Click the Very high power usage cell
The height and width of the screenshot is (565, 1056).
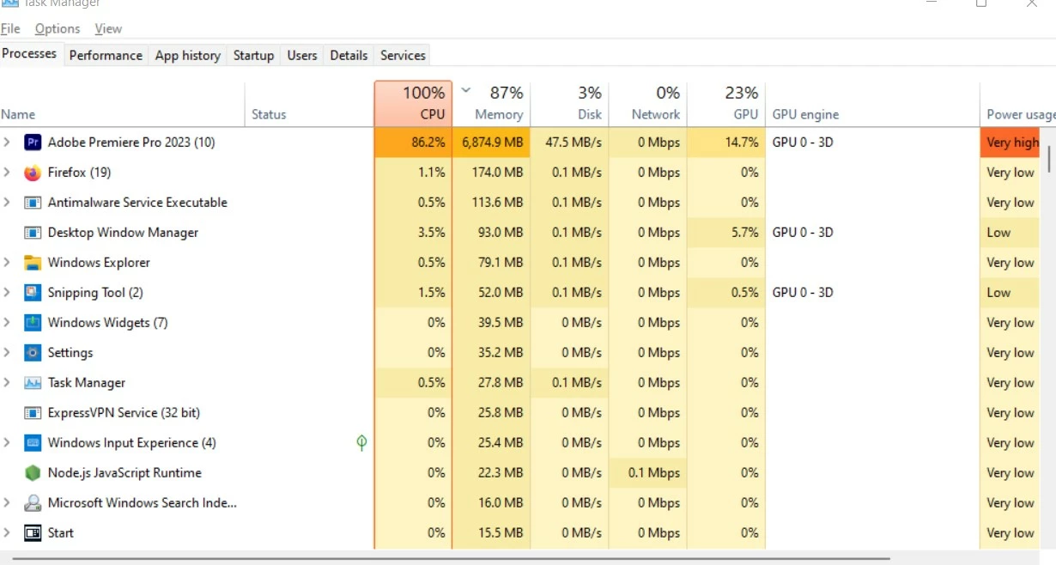point(1010,143)
